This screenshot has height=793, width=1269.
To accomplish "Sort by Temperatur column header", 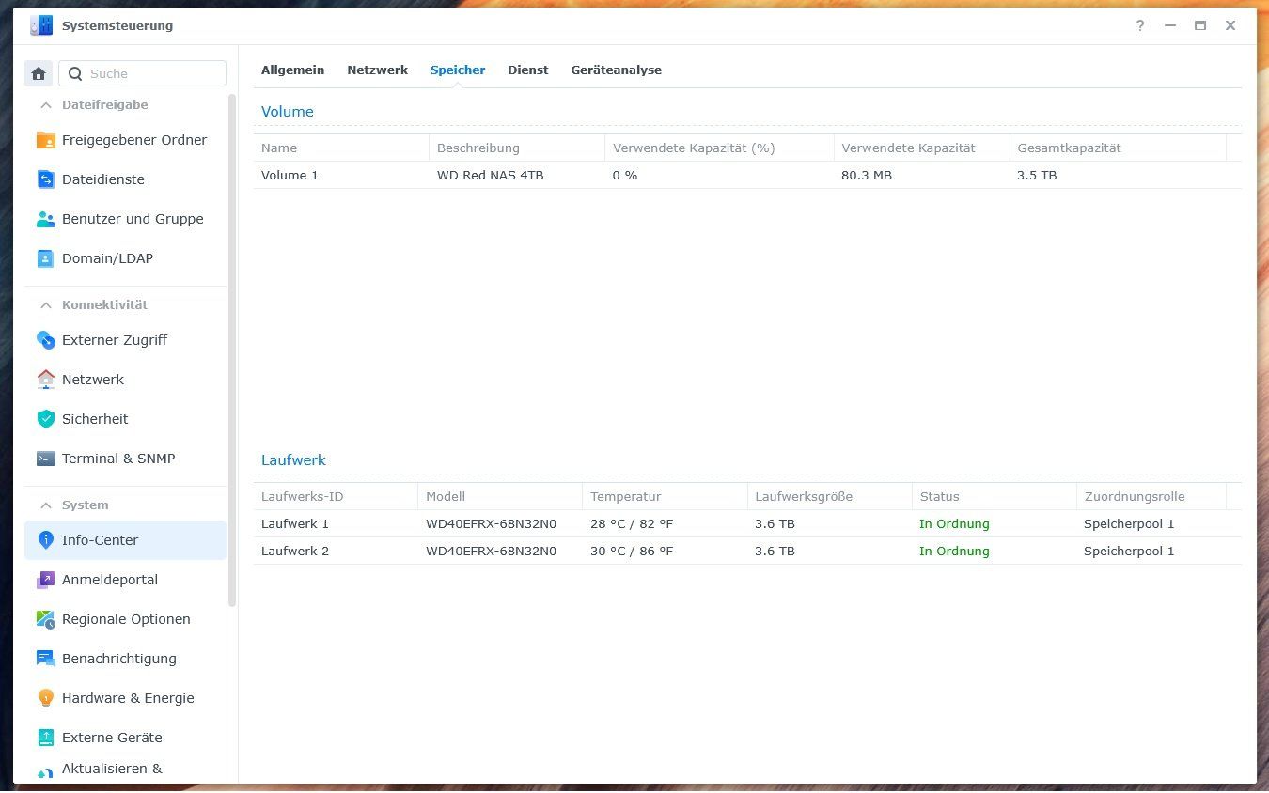I will (x=665, y=496).
